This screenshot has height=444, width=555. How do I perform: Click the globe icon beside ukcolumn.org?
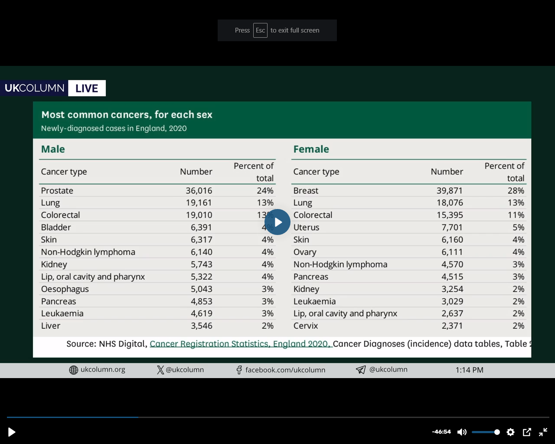(x=74, y=370)
